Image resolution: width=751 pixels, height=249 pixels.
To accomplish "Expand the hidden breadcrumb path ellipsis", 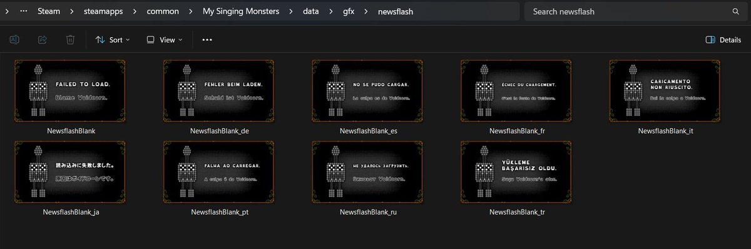I will 23,11.
